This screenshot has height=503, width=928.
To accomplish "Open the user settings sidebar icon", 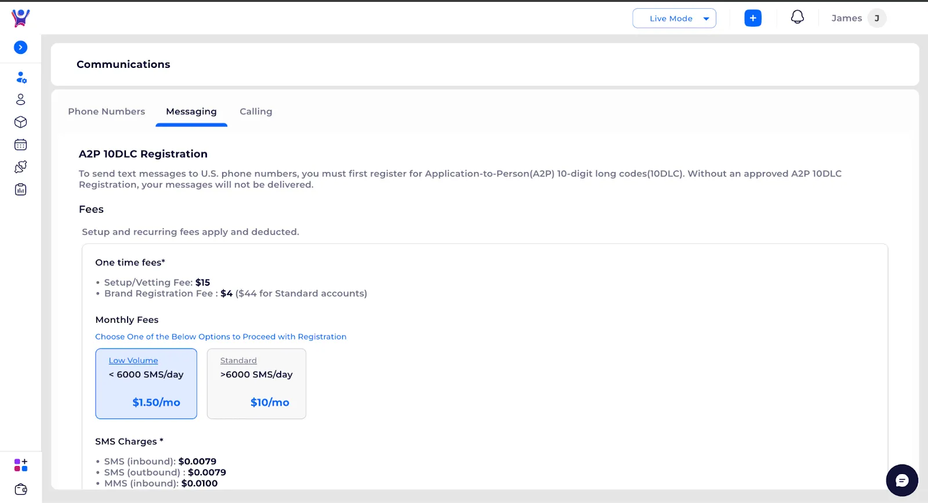I will 21,77.
